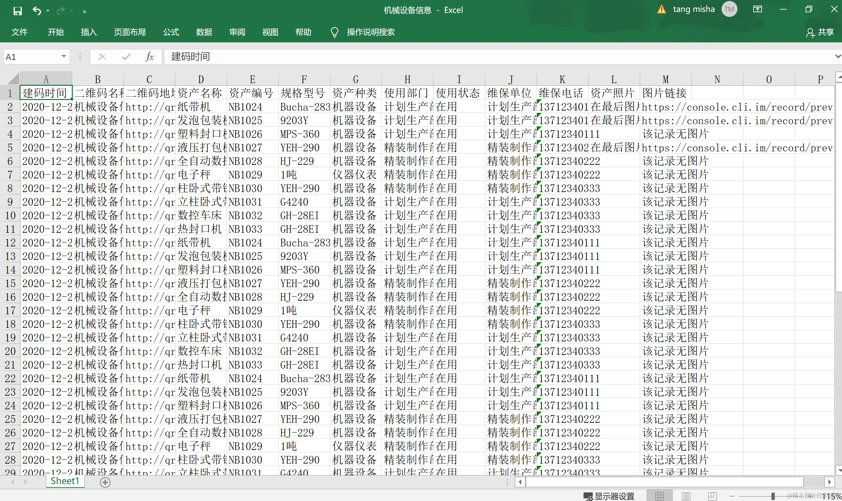Open the 公式 ribbon tab
Image resolution: width=842 pixels, height=501 pixels.
click(x=171, y=32)
